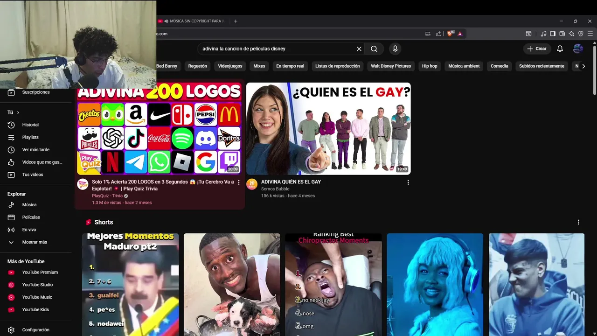Open the YouTube account avatar menu
The image size is (597, 336).
coord(578,49)
